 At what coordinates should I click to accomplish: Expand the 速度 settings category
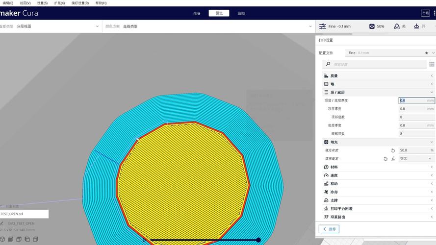click(432, 175)
